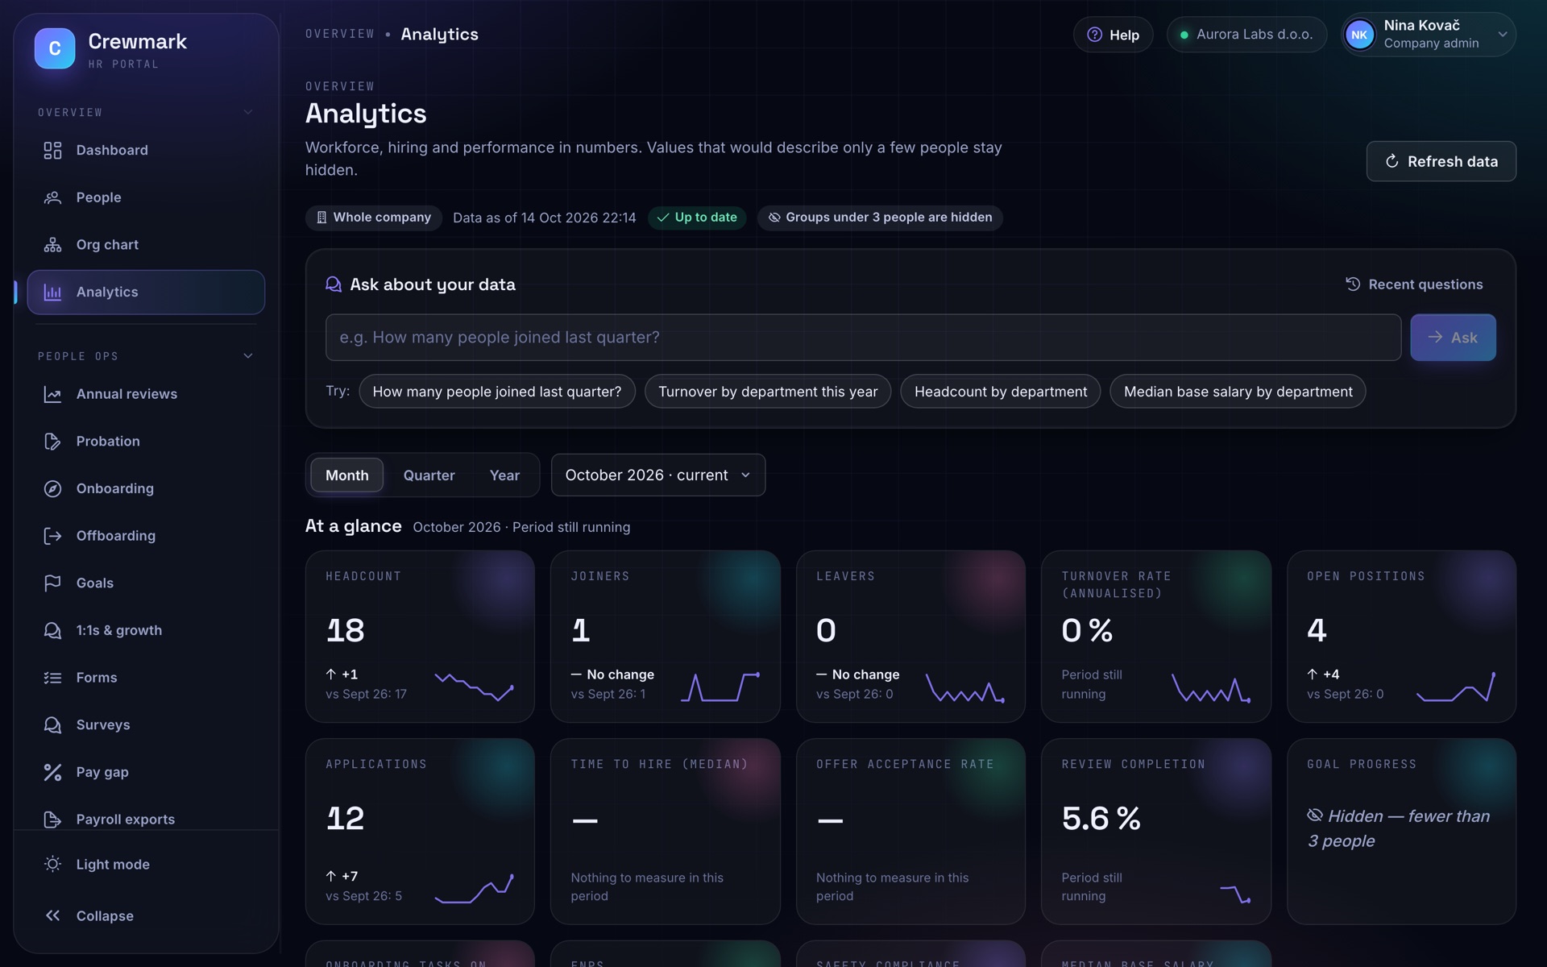The image size is (1547, 967).
Task: Open the Org chart hierarchy icon
Action: tap(52, 245)
